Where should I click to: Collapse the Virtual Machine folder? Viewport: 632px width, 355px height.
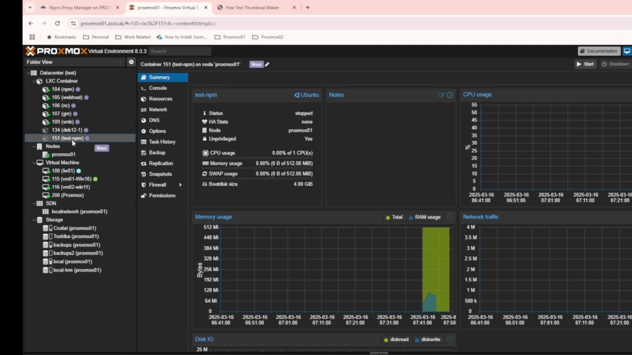coord(34,163)
